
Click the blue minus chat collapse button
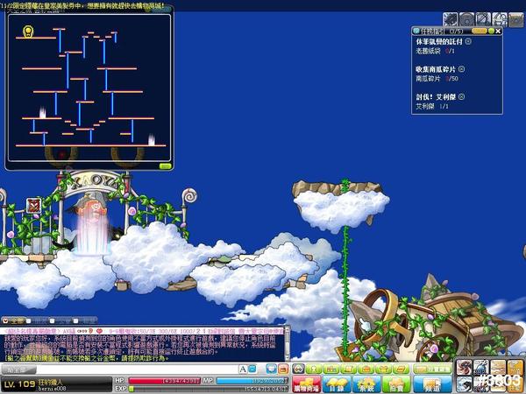point(252,369)
